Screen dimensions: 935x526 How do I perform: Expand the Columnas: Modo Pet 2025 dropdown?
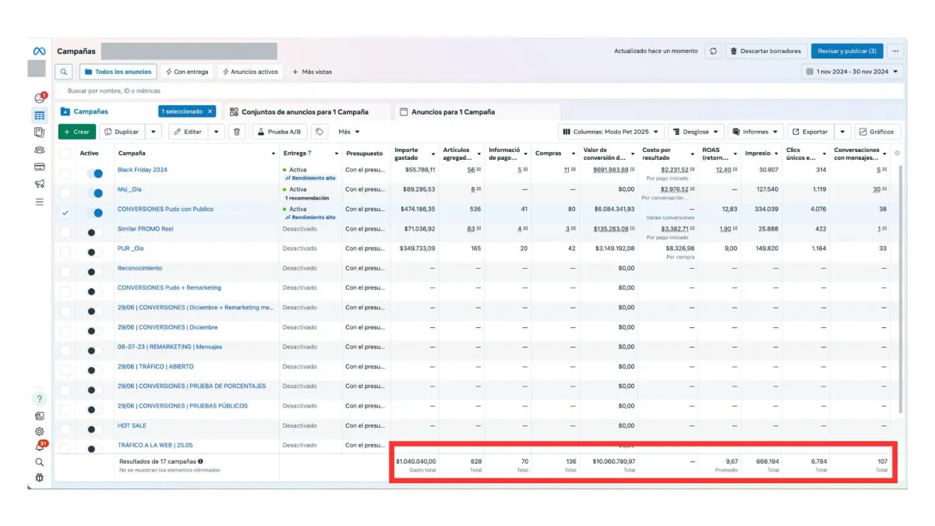[611, 132]
